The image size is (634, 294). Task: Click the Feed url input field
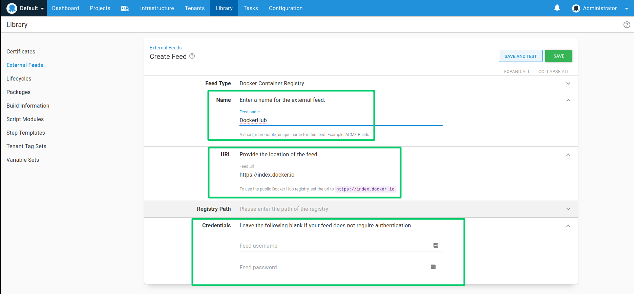[340, 175]
